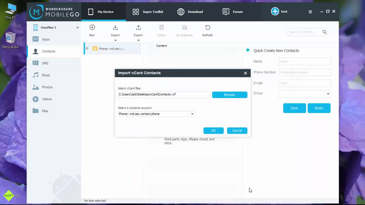Screen dimensions: 365x205
Task: Open This PC desktop icon
Action: 10,11
